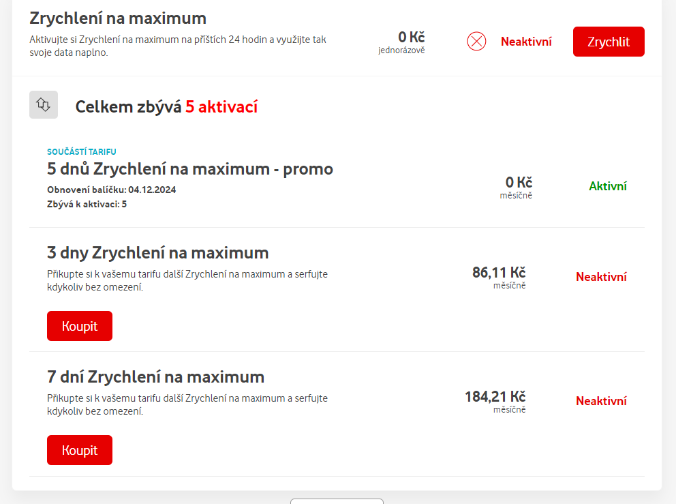Click the green Aktivní status label
Viewport: 676px width, 504px height.
pos(608,186)
